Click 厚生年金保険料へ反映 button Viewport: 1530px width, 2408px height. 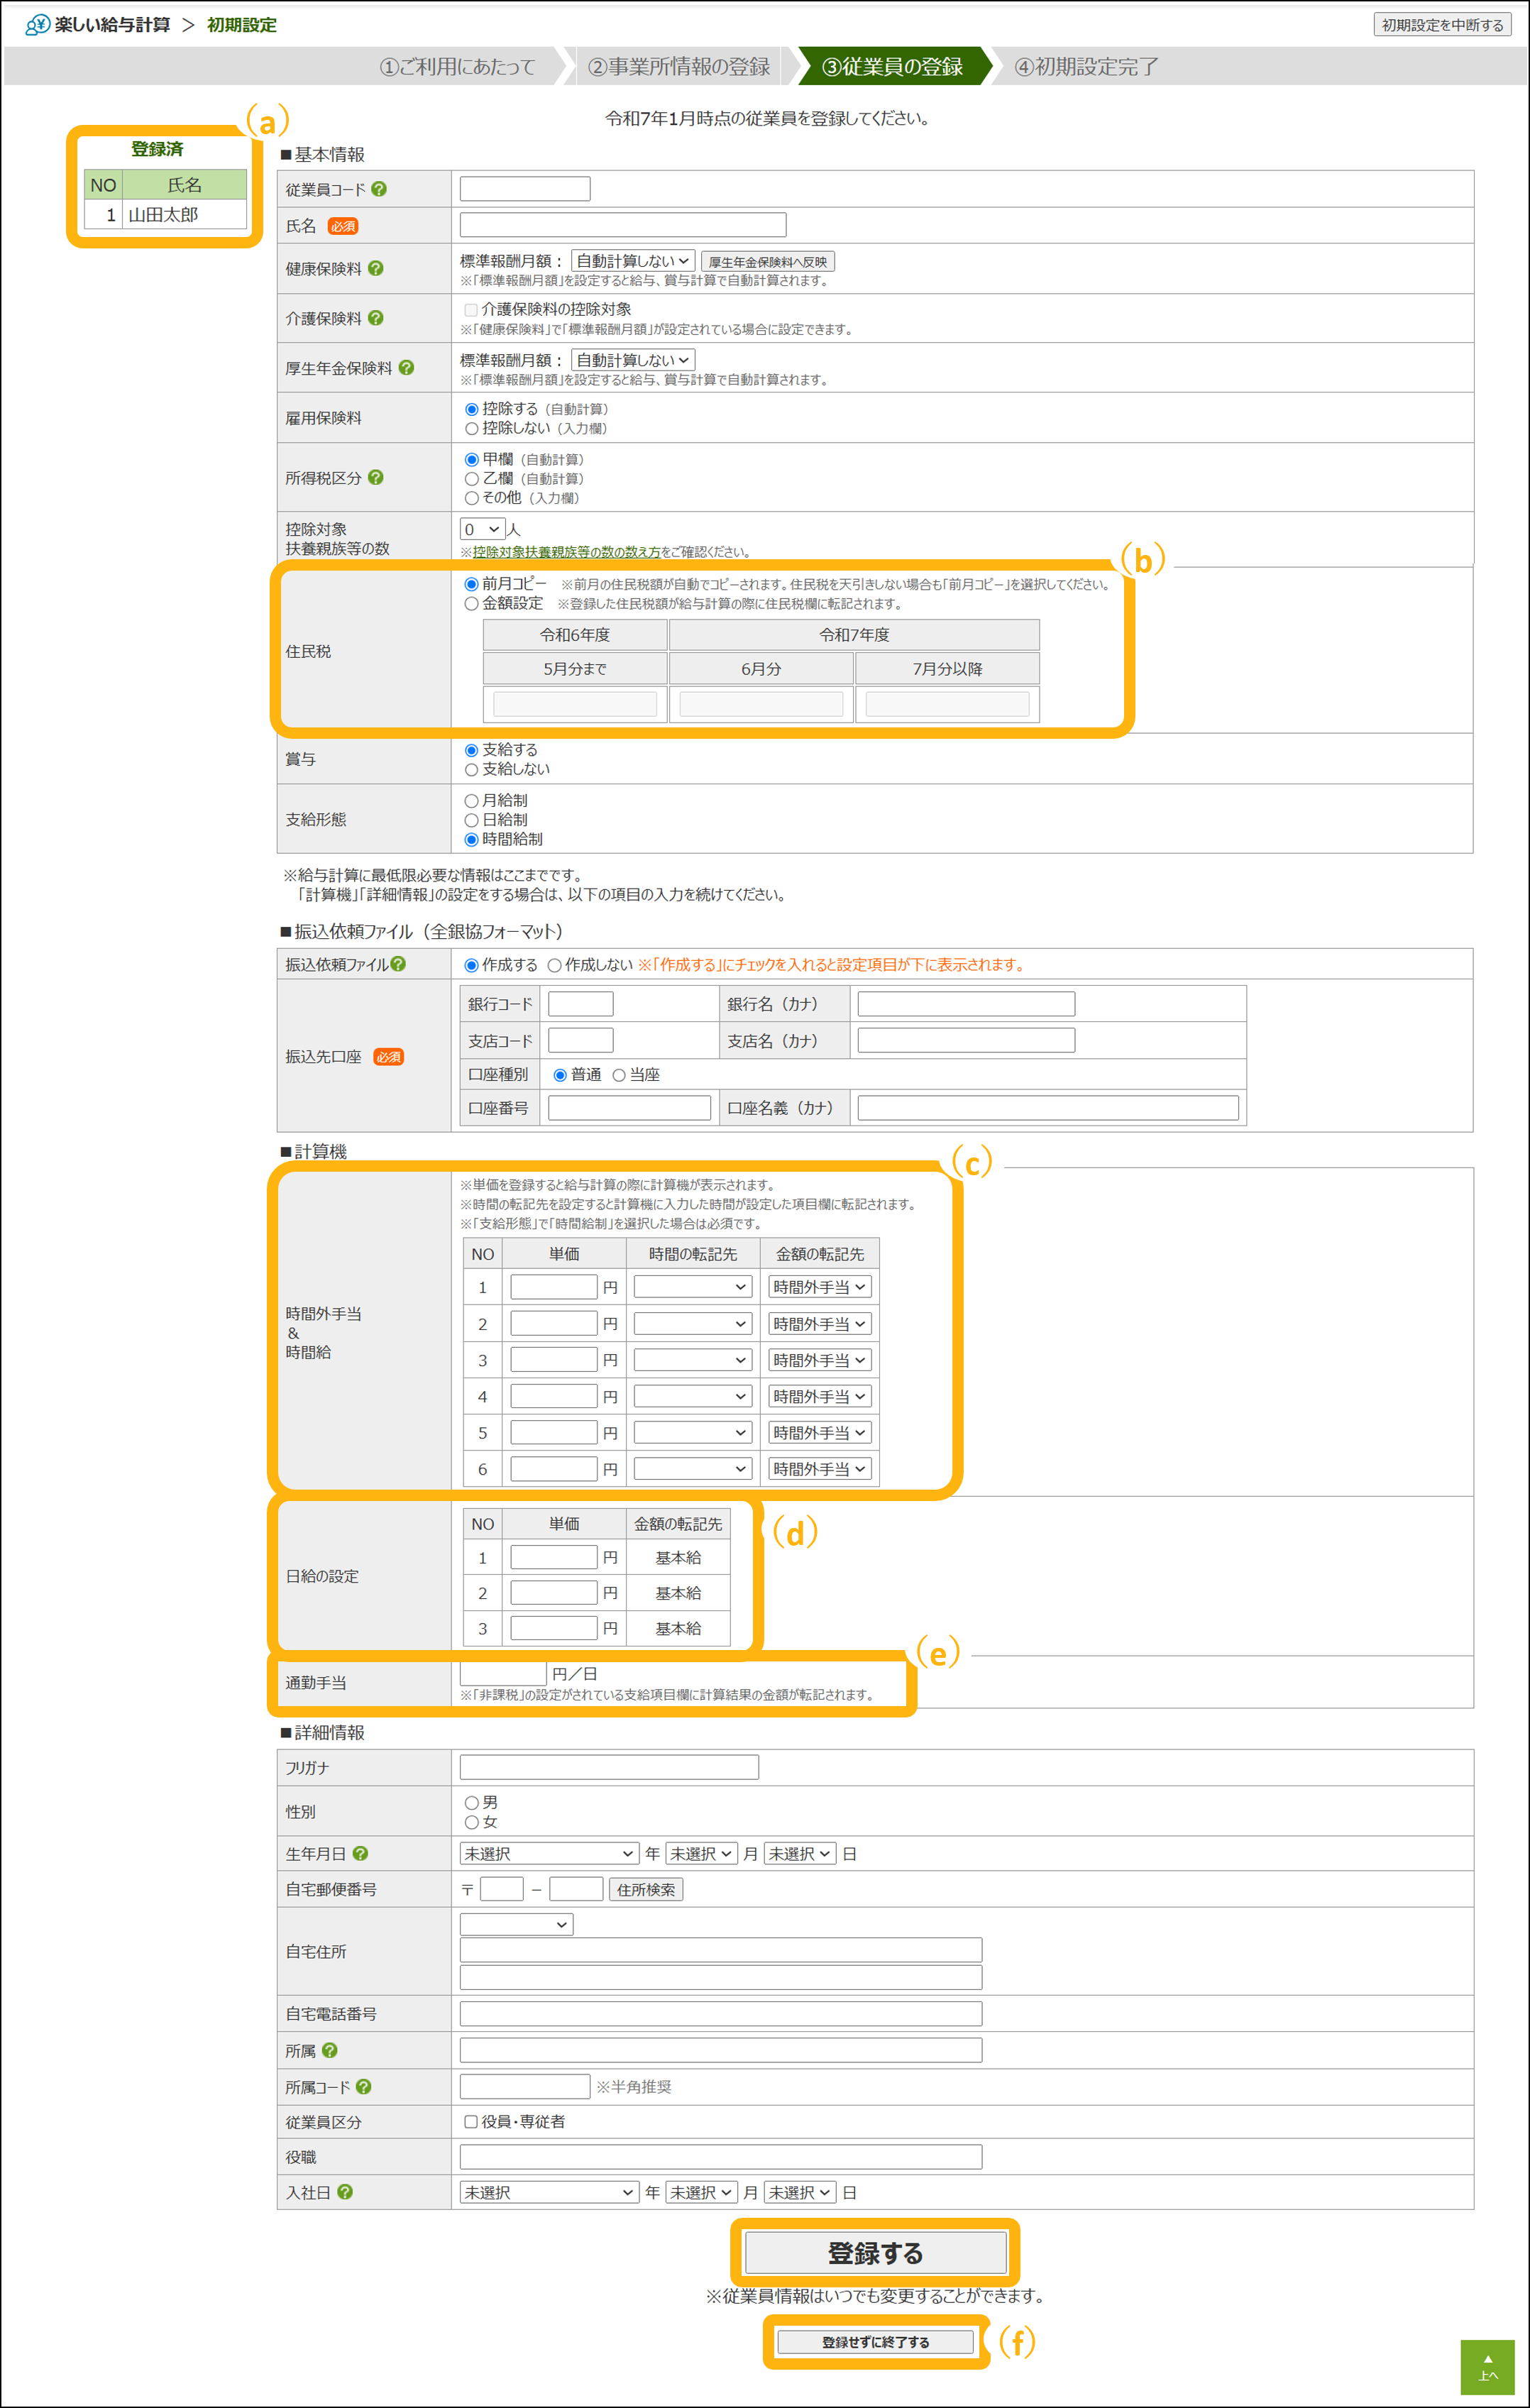pos(768,262)
